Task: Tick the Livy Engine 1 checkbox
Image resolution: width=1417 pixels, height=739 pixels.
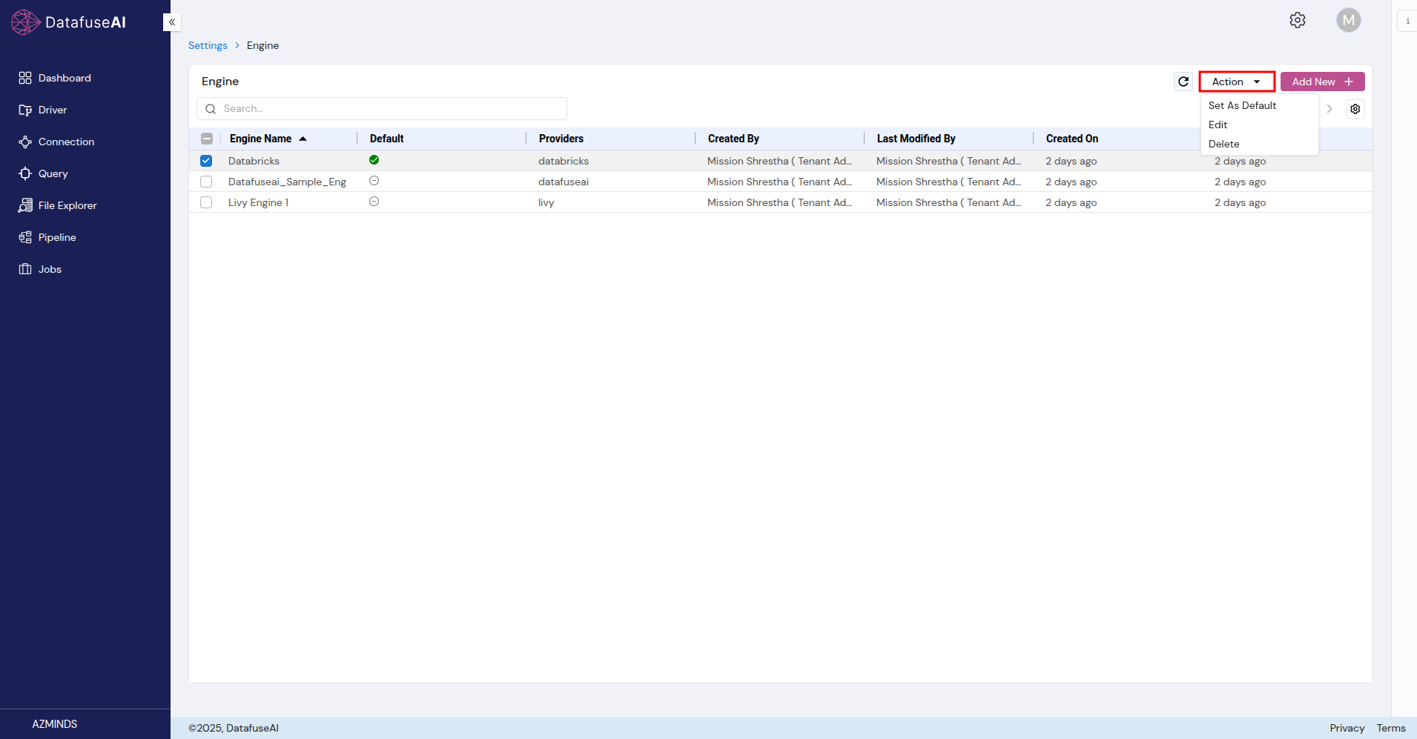Action: tap(206, 202)
